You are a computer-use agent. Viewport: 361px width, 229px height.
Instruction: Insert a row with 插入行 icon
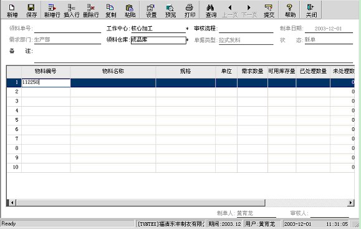pyautogui.click(x=71, y=11)
